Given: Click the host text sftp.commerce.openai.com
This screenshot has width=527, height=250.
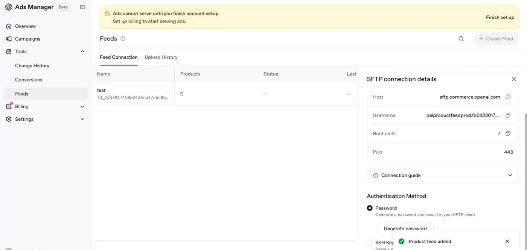Looking at the screenshot, I should point(470,97).
